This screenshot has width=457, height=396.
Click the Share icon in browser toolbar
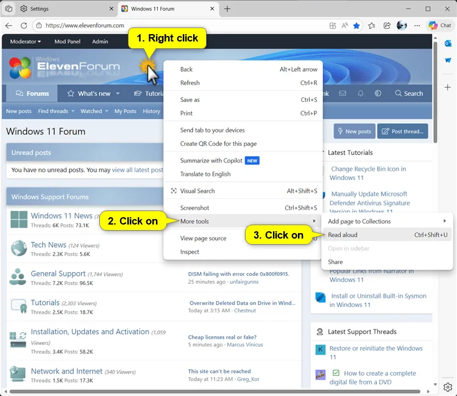387,26
